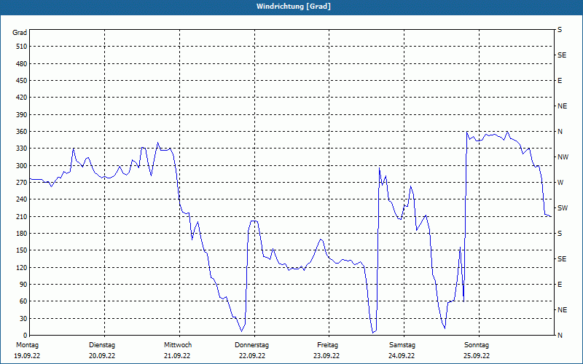Click the 'NW' compass label
This screenshot has height=364, width=583.
[x=563, y=157]
